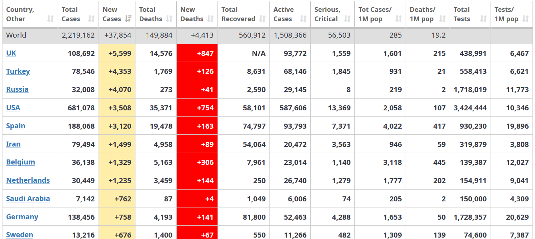Open the Turkey country page
Screen dimensions: 535x239
point(18,71)
